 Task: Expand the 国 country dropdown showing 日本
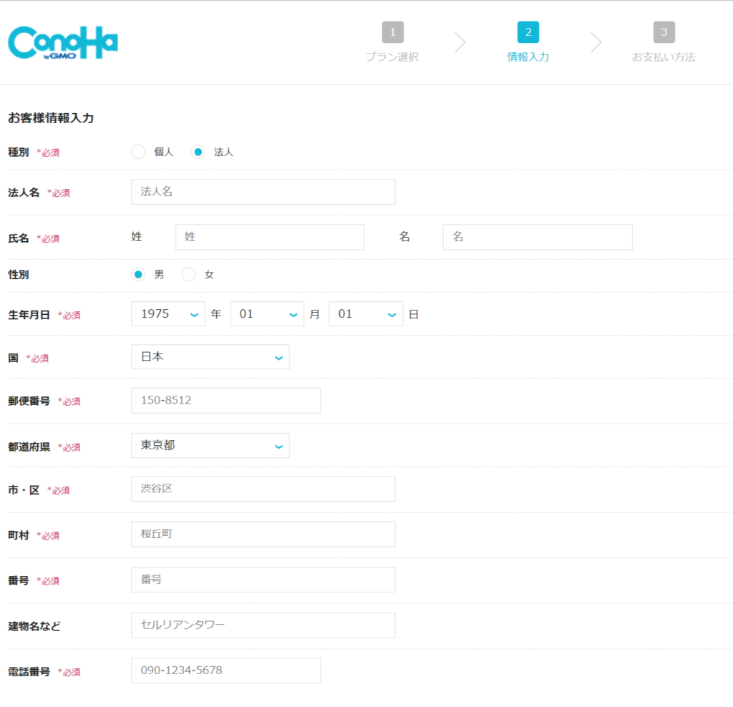tap(210, 356)
